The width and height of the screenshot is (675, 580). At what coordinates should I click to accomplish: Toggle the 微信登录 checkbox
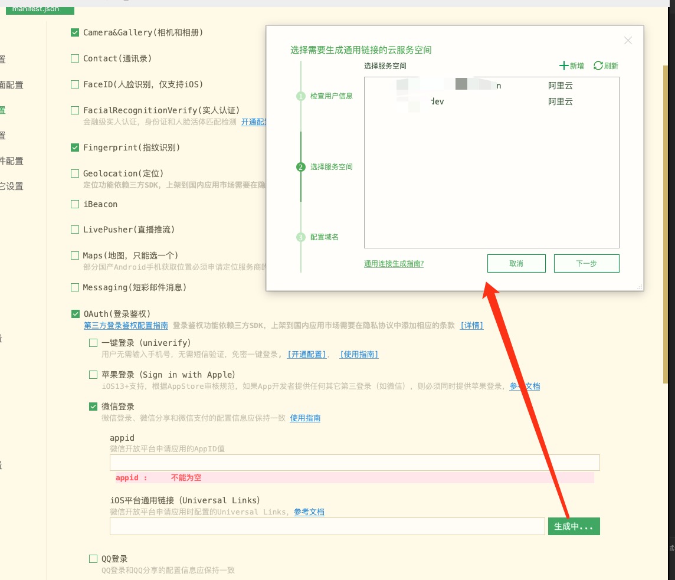93,407
